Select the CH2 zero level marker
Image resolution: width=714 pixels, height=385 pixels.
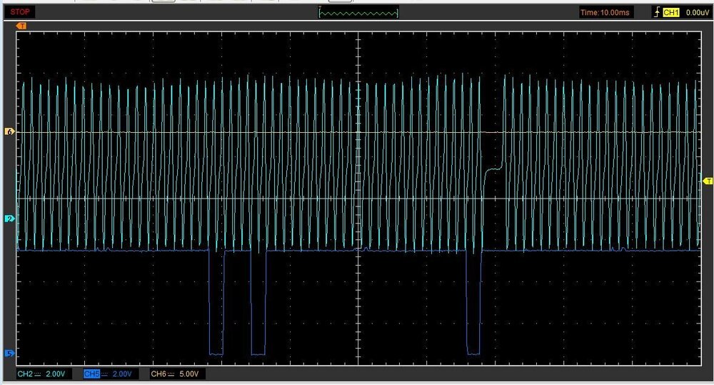pyautogui.click(x=10, y=219)
